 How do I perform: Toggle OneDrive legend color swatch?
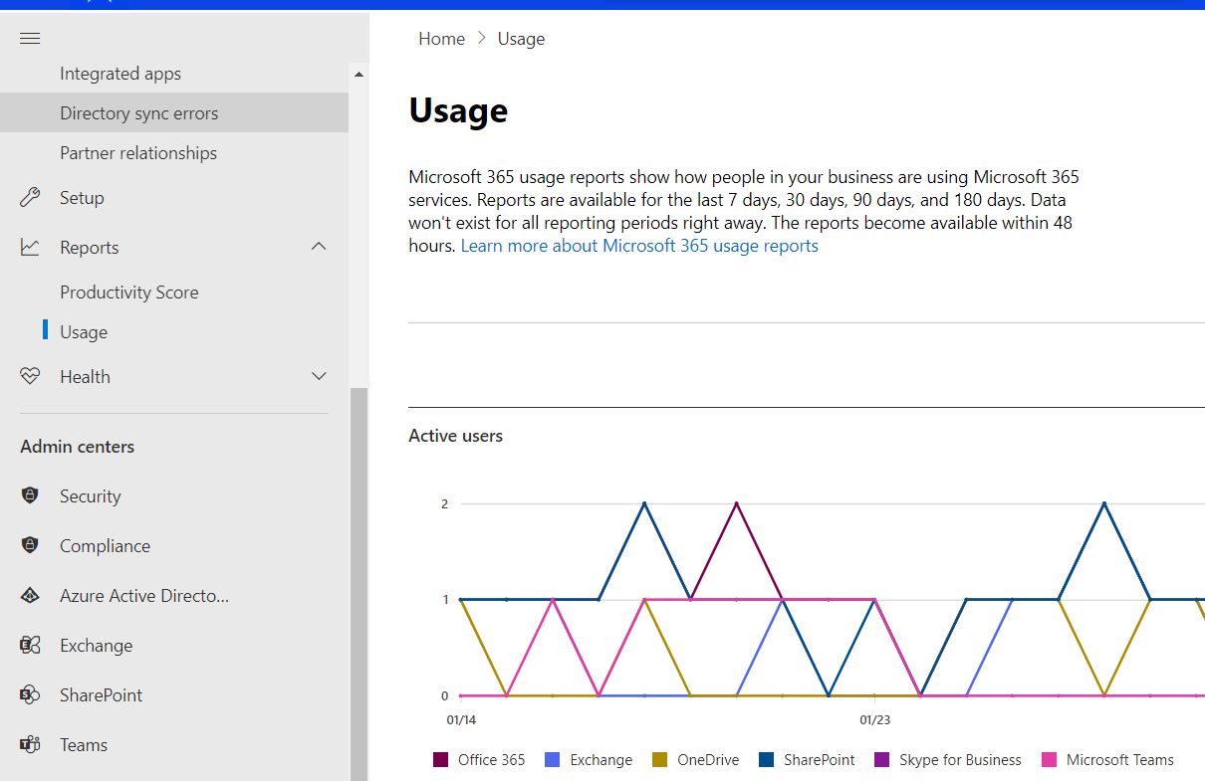pyautogui.click(x=659, y=760)
